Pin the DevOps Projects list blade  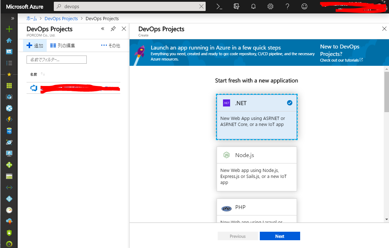pos(113,29)
